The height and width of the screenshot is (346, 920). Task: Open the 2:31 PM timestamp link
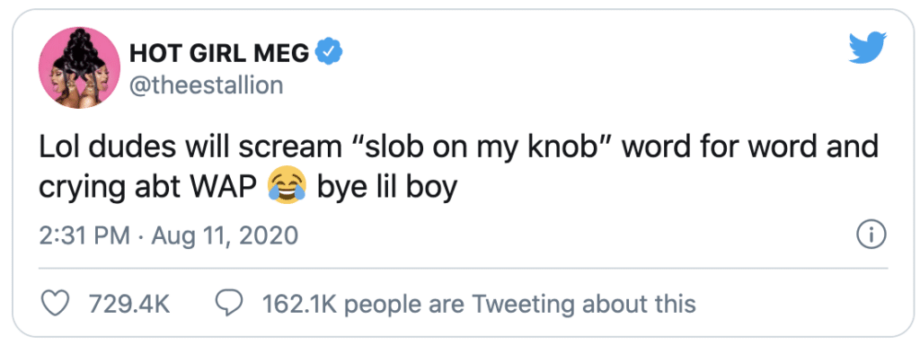84,235
